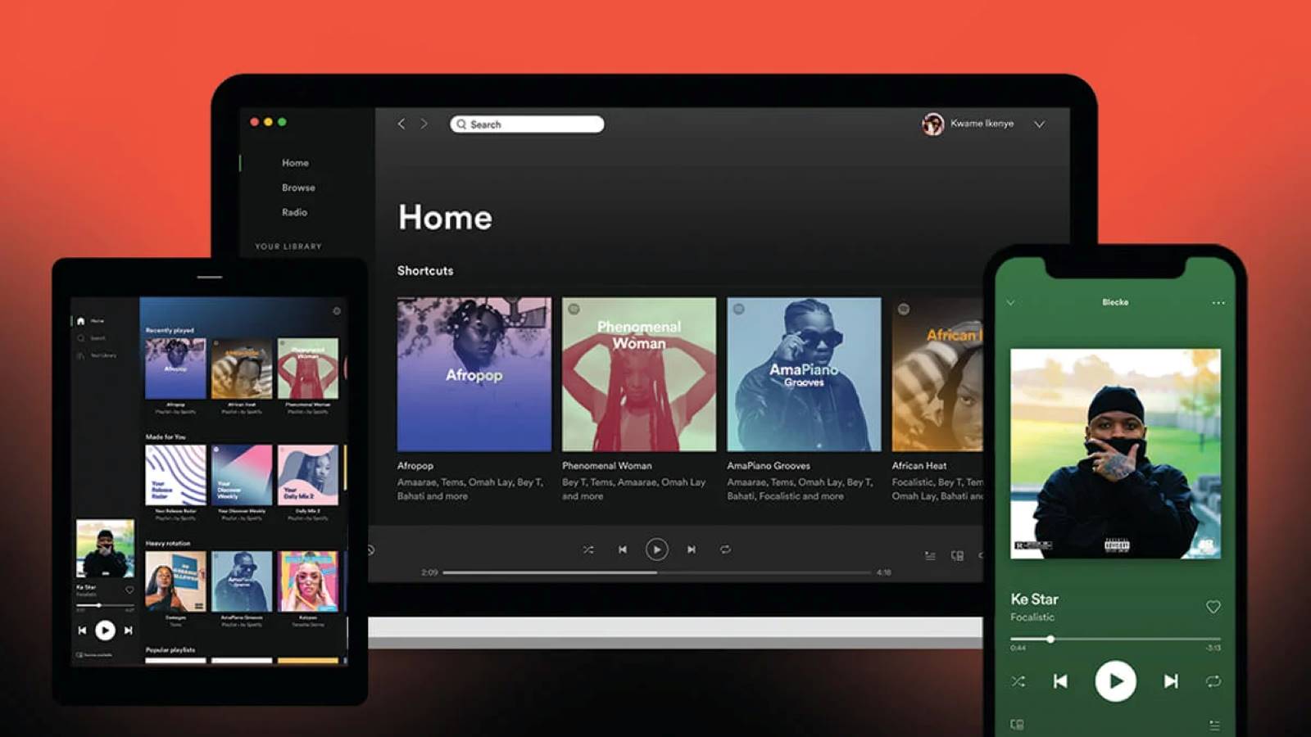Select Home in laptop sidebar
Viewport: 1311px width, 737px height.
pos(295,163)
